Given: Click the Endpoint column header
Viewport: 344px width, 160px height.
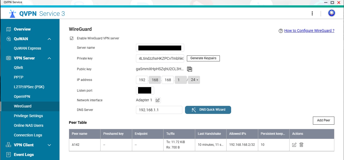Looking at the screenshot, I should [x=148, y=134].
